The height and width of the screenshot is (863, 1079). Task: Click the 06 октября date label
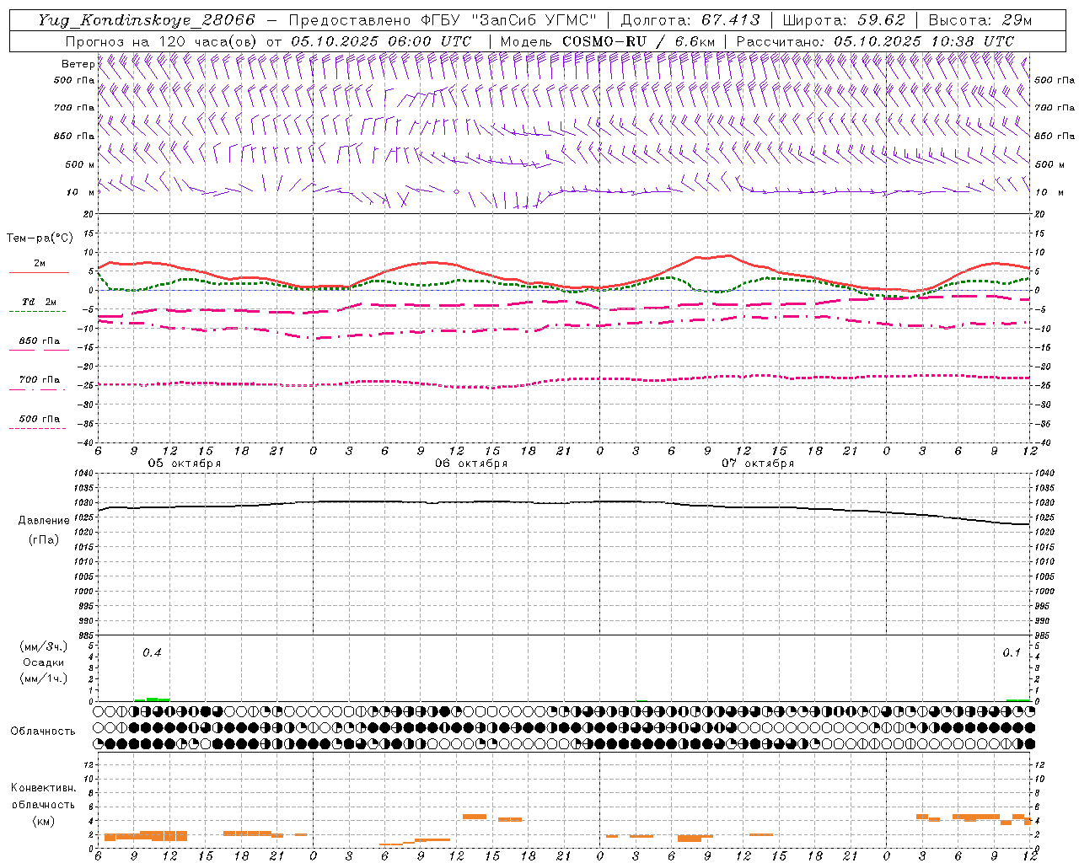pos(471,464)
